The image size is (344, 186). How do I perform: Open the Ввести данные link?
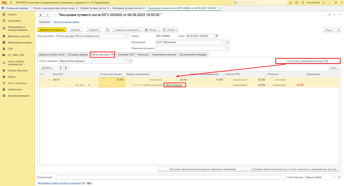tap(174, 85)
